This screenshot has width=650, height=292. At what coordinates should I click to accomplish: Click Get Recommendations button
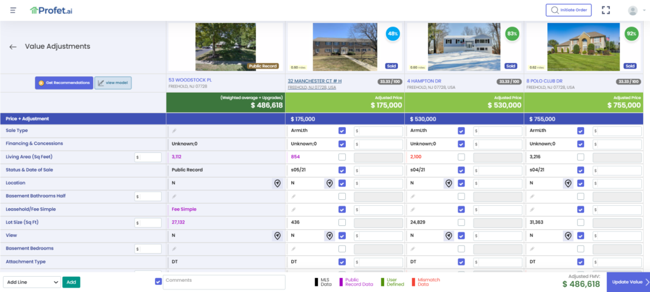click(x=64, y=83)
